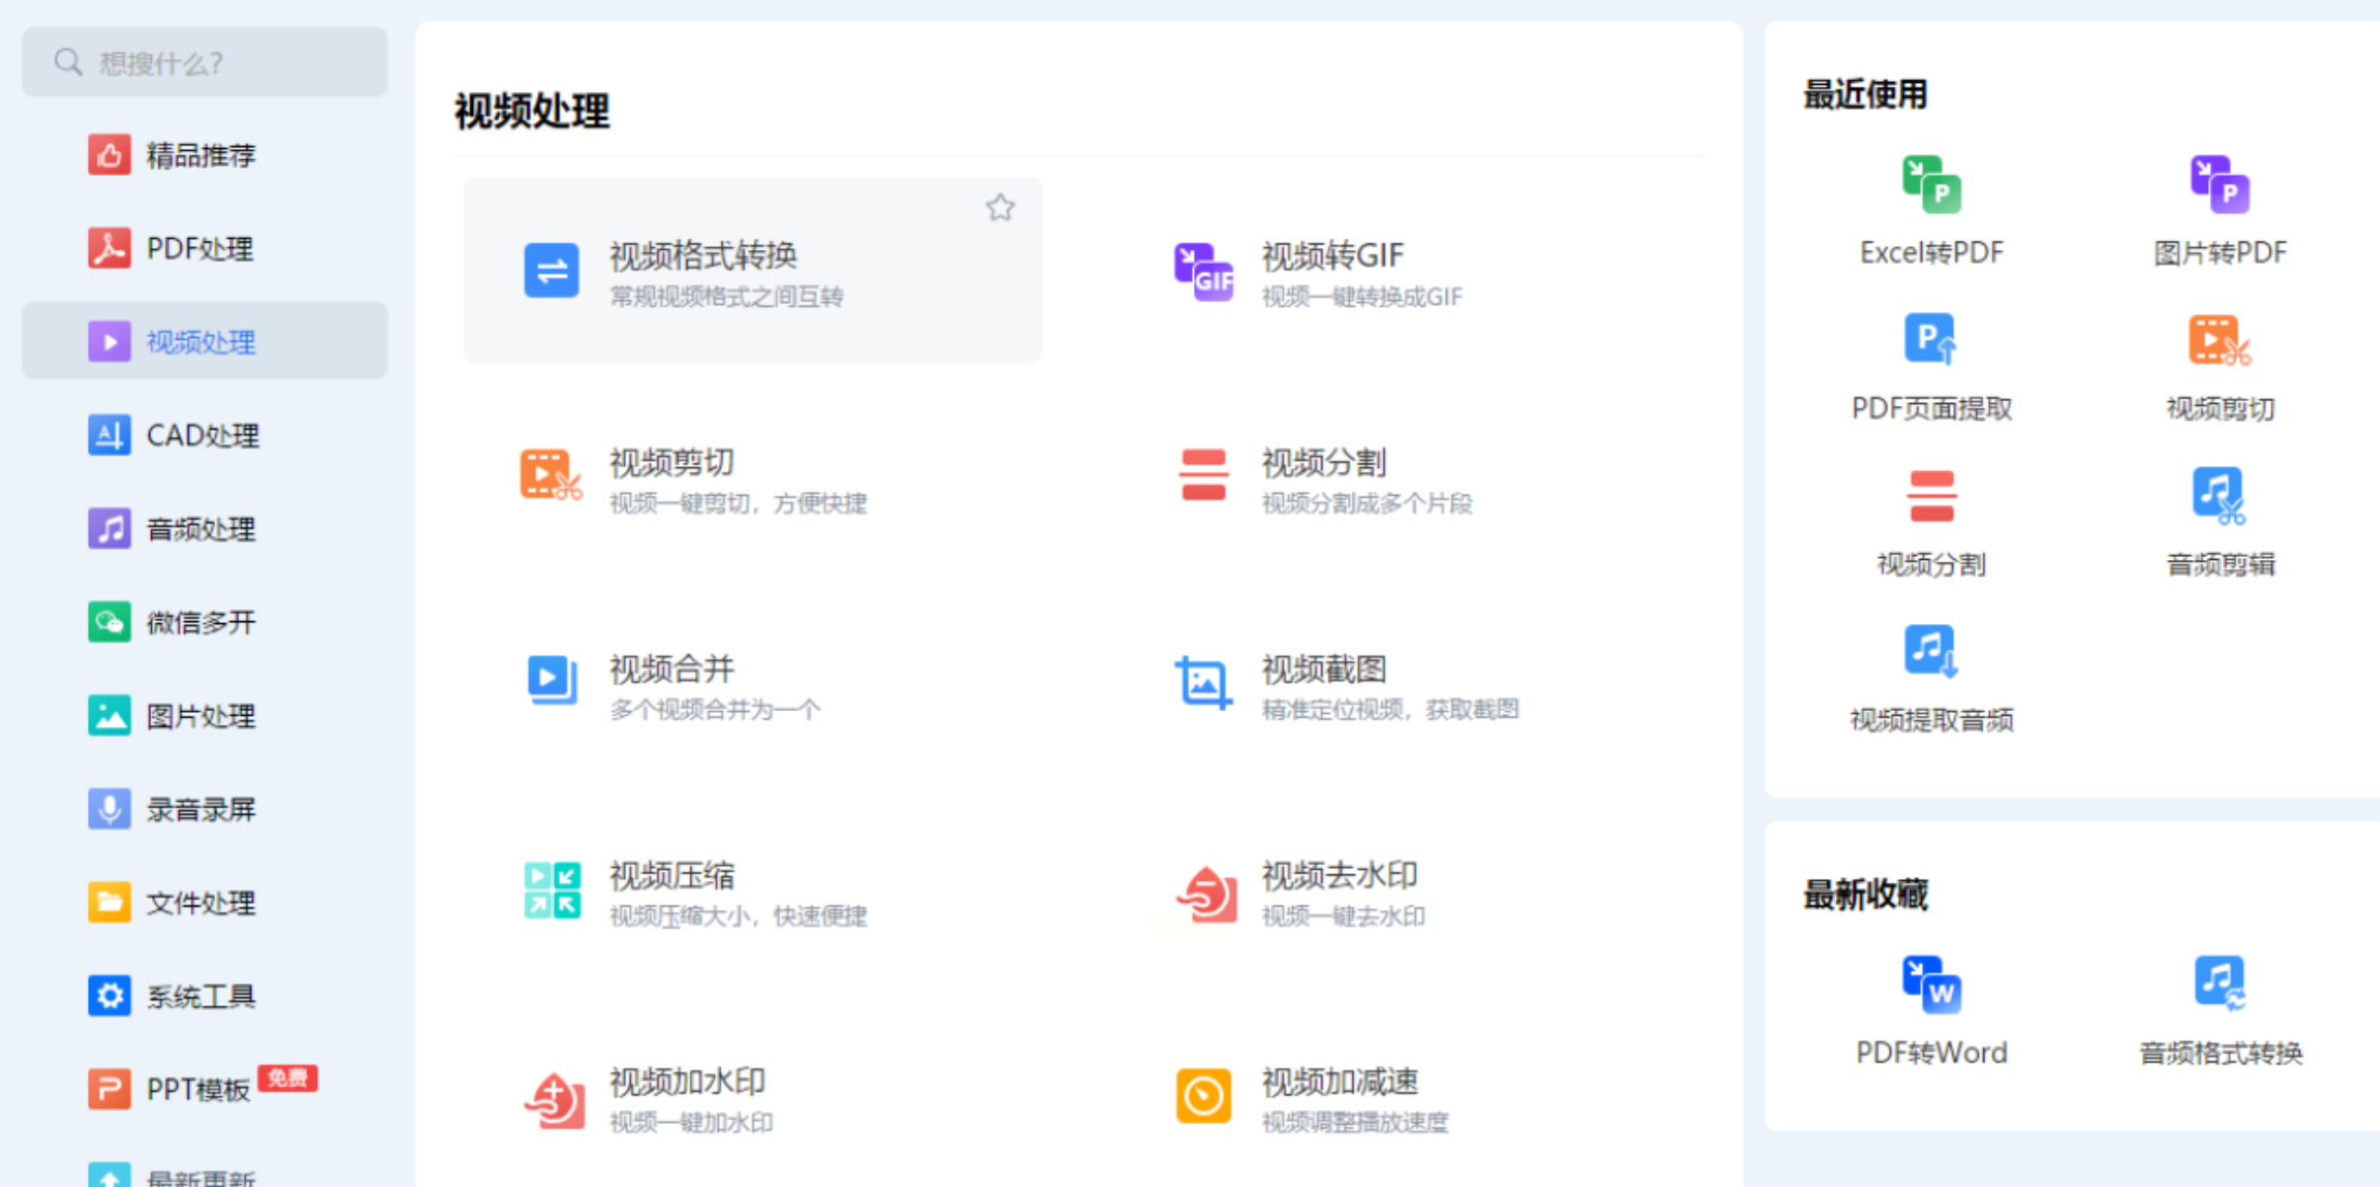Open the PPT模板 free templates section

point(198,1089)
